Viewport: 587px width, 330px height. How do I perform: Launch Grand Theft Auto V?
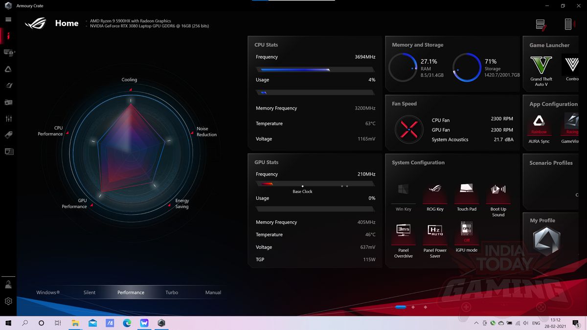tap(541, 71)
